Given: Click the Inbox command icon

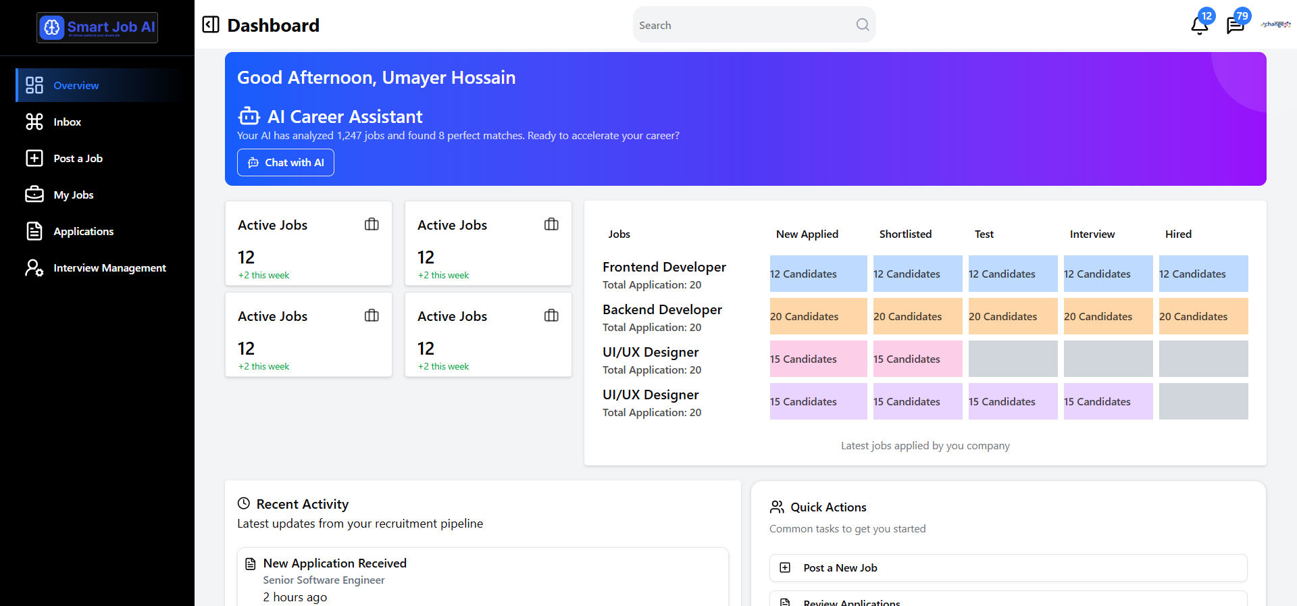Looking at the screenshot, I should point(34,122).
